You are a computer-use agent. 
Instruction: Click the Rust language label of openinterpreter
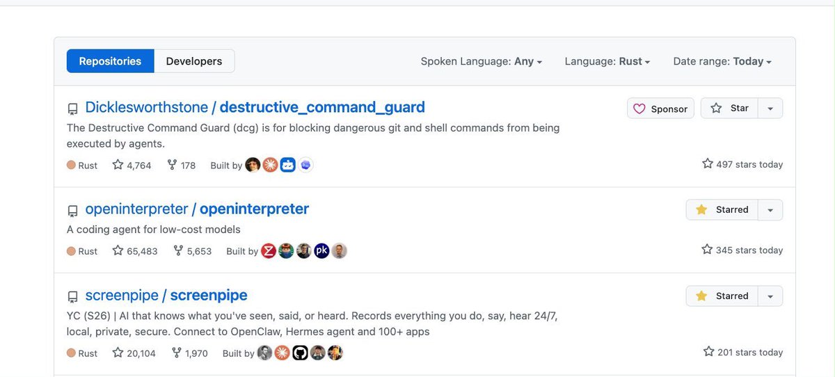(x=82, y=251)
